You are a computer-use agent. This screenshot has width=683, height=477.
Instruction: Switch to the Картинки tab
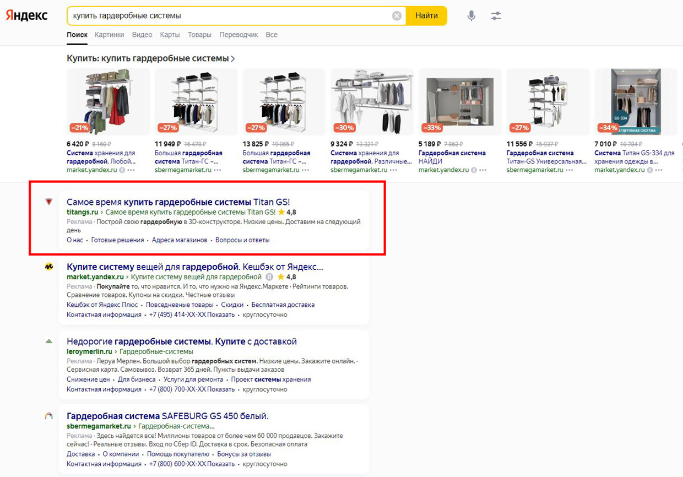(x=109, y=35)
